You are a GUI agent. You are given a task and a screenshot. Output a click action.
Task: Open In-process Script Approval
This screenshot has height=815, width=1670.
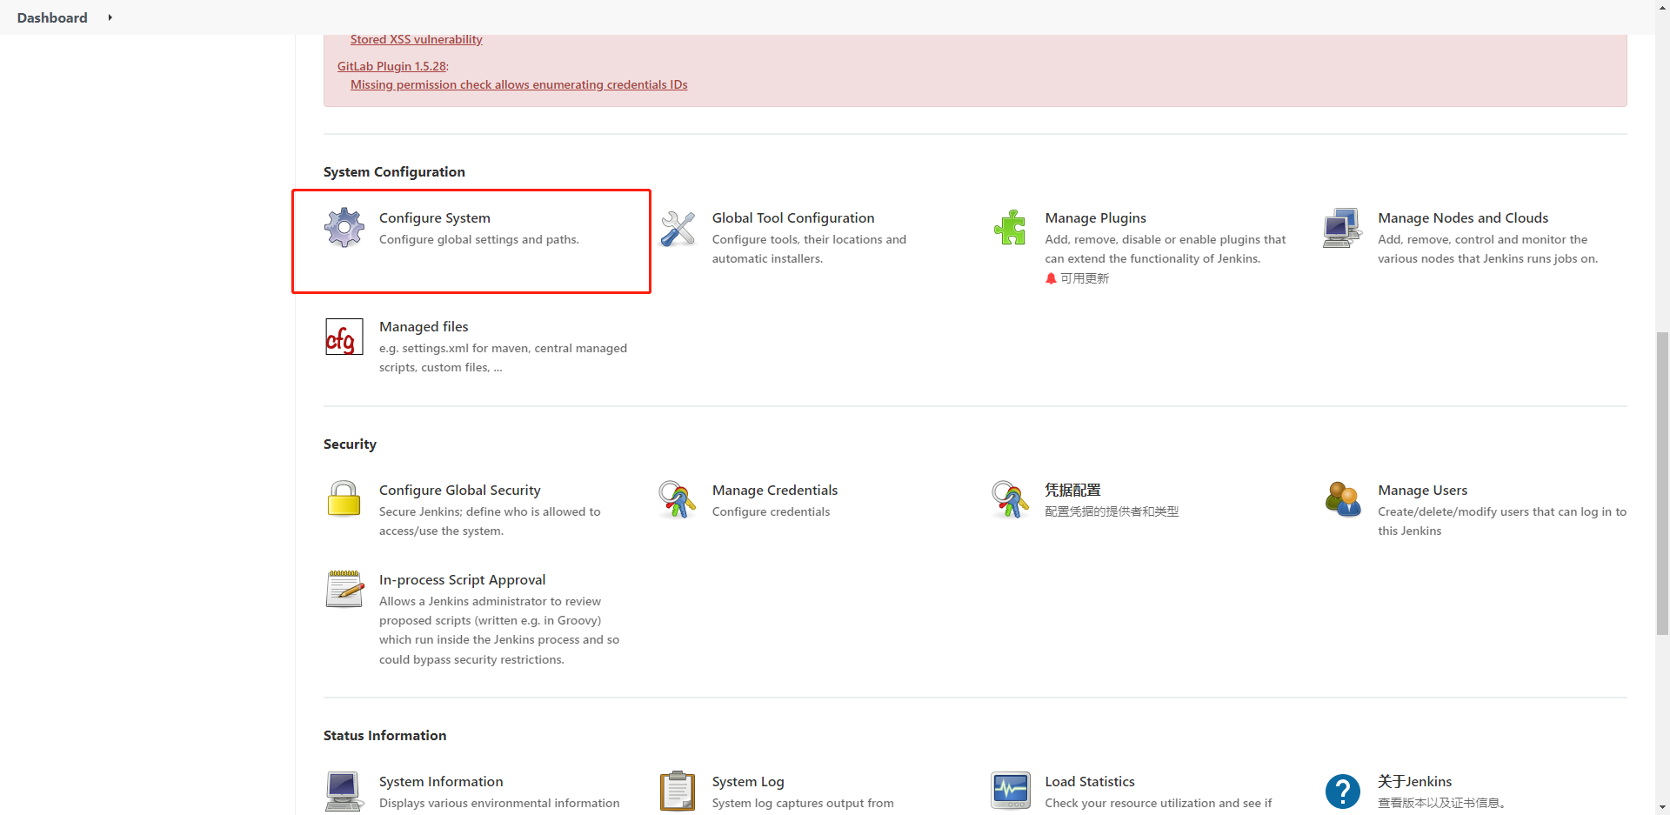[463, 580]
